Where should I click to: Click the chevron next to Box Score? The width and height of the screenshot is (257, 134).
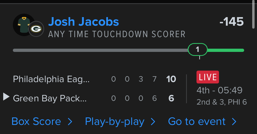[70, 122]
